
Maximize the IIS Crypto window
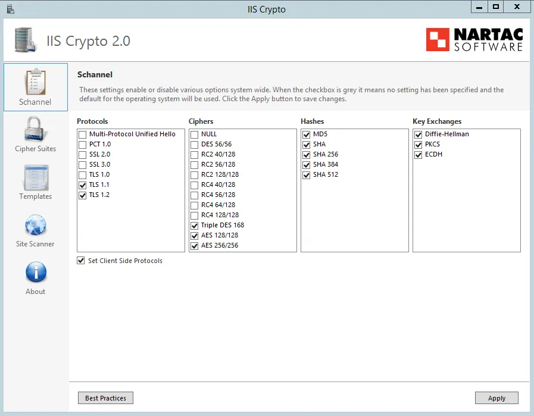(496, 7)
